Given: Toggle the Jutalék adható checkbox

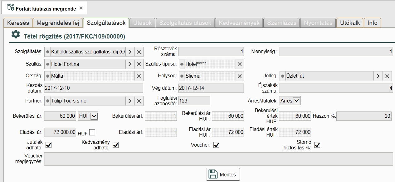Looking at the screenshot, I should tap(49, 145).
